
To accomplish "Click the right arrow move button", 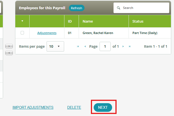I will pyautogui.click(x=9, y=46).
